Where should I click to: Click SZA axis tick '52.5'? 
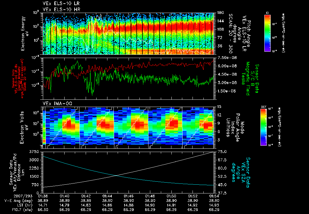[x=222, y=177]
